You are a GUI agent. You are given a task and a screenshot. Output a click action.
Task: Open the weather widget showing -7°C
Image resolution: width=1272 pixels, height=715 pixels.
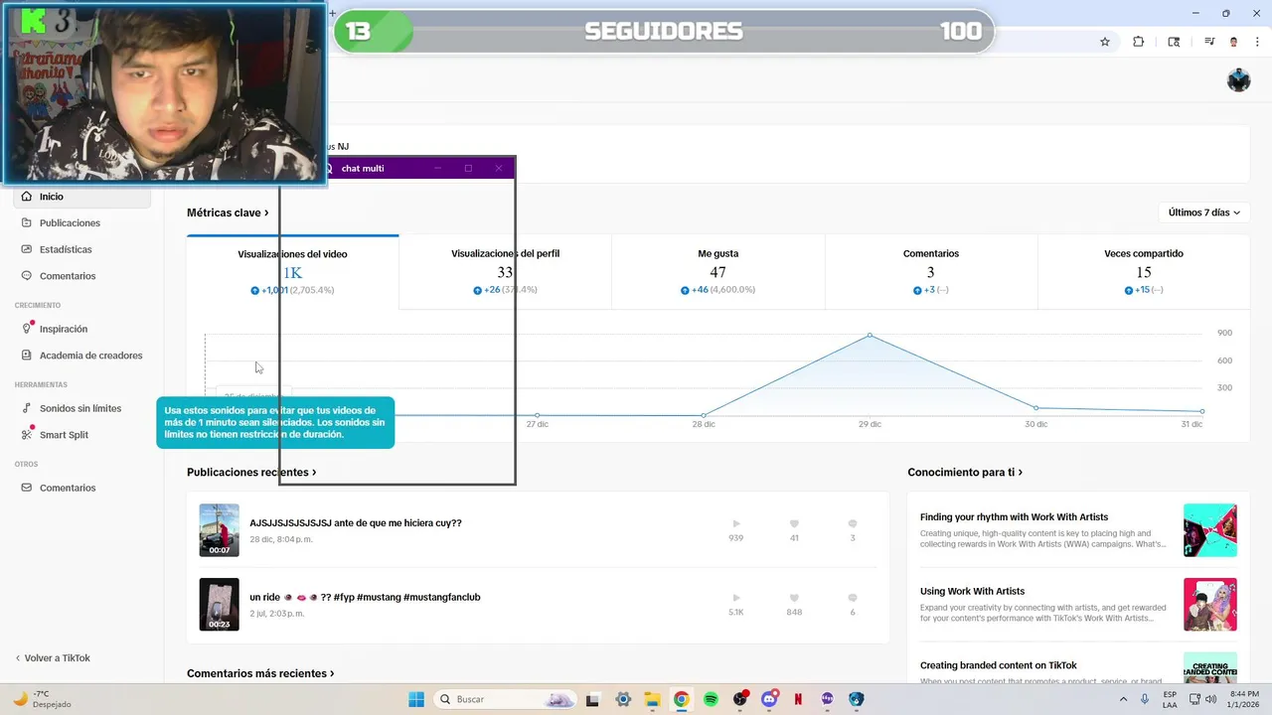click(40, 699)
